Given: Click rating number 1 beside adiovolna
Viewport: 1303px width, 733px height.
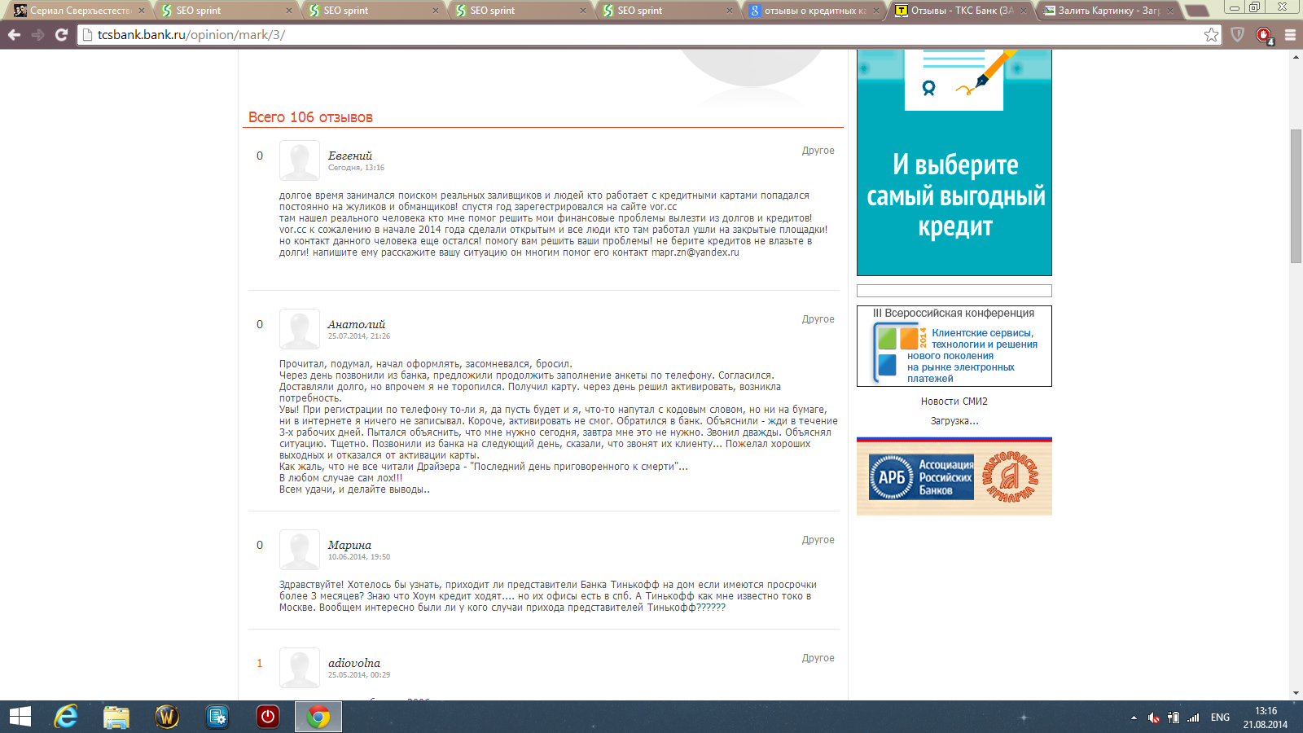Looking at the screenshot, I should [x=260, y=663].
